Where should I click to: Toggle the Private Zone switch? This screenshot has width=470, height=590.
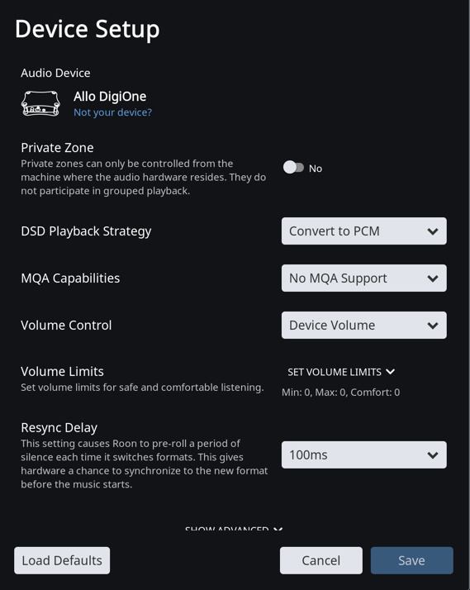[293, 168]
